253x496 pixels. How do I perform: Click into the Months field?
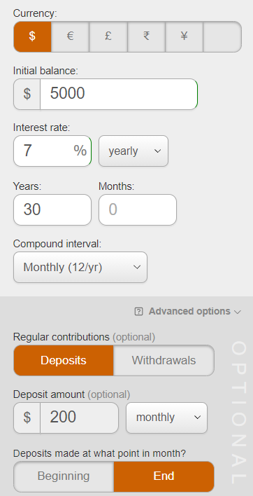point(138,209)
